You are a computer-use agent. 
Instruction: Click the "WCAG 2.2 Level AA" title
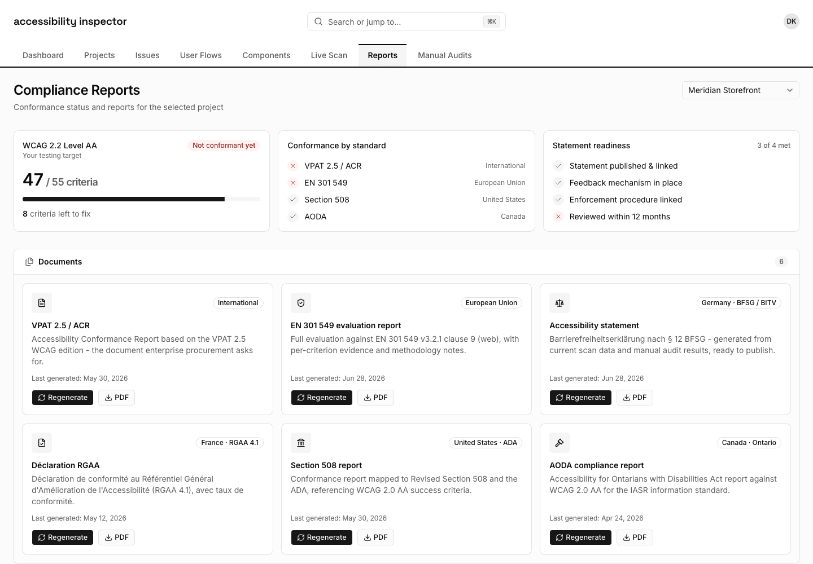[60, 146]
